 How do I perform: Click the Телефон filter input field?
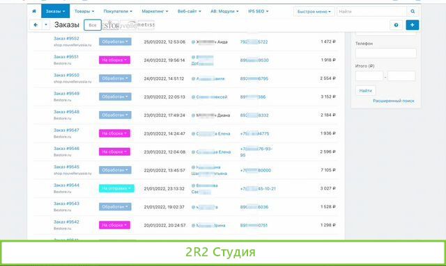[385, 53]
